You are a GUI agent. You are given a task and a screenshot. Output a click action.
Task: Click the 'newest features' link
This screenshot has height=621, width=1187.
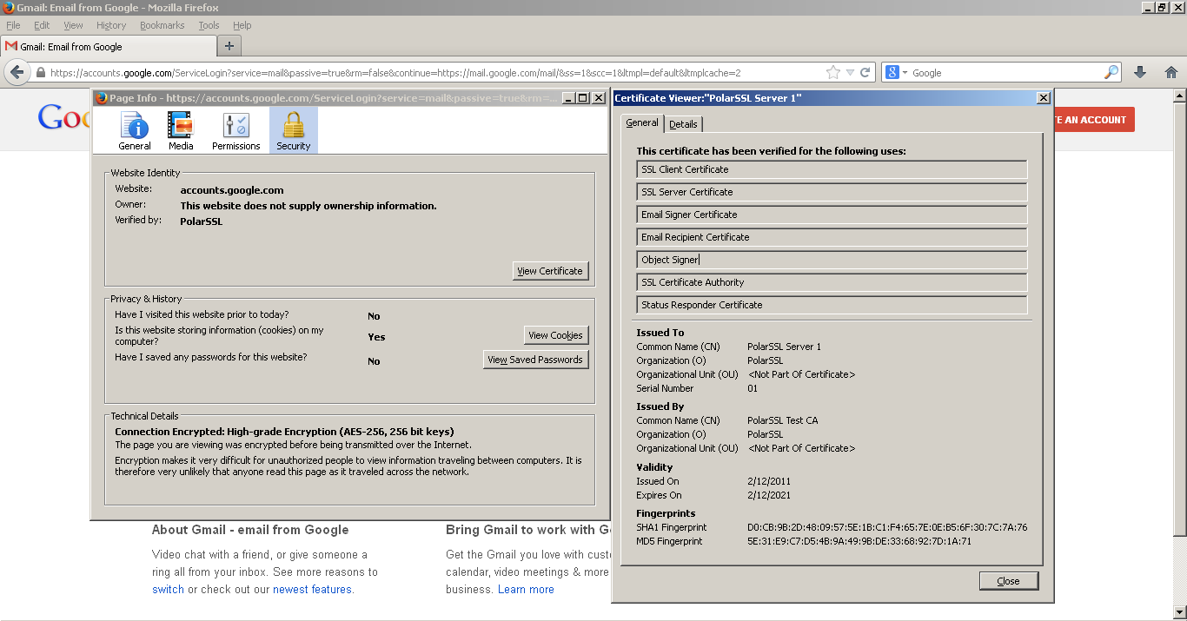coord(312,589)
